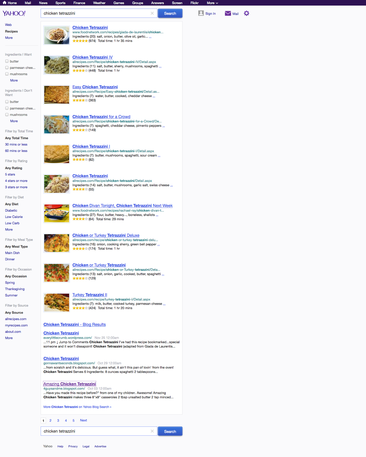Image resolution: width=366 pixels, height=457 pixels.
Task: Open Advertise link in footer
Action: (100, 446)
